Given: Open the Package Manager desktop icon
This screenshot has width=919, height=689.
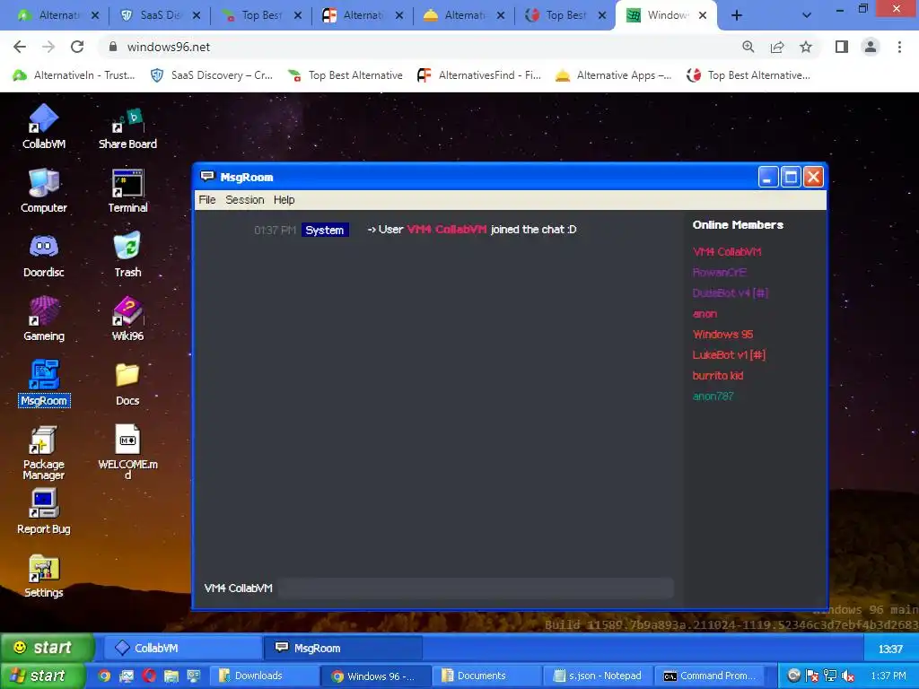Looking at the screenshot, I should 43,453.
